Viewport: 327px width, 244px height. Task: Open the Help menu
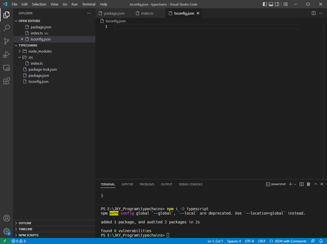click(103, 4)
